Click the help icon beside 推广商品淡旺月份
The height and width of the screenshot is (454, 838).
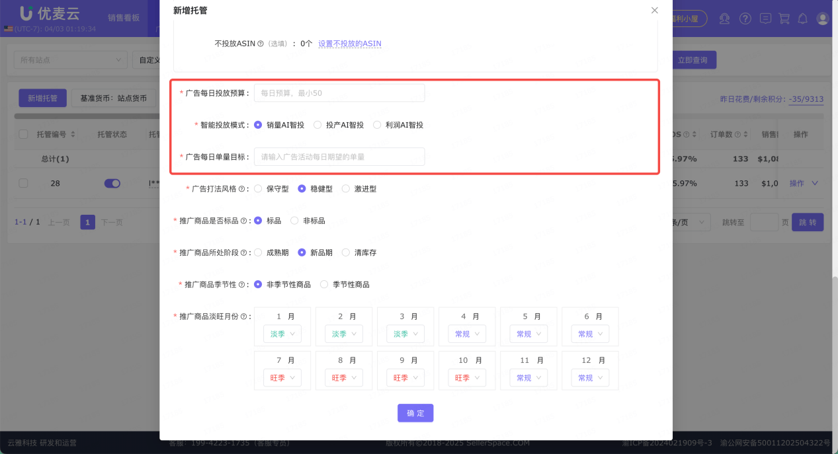click(x=244, y=317)
